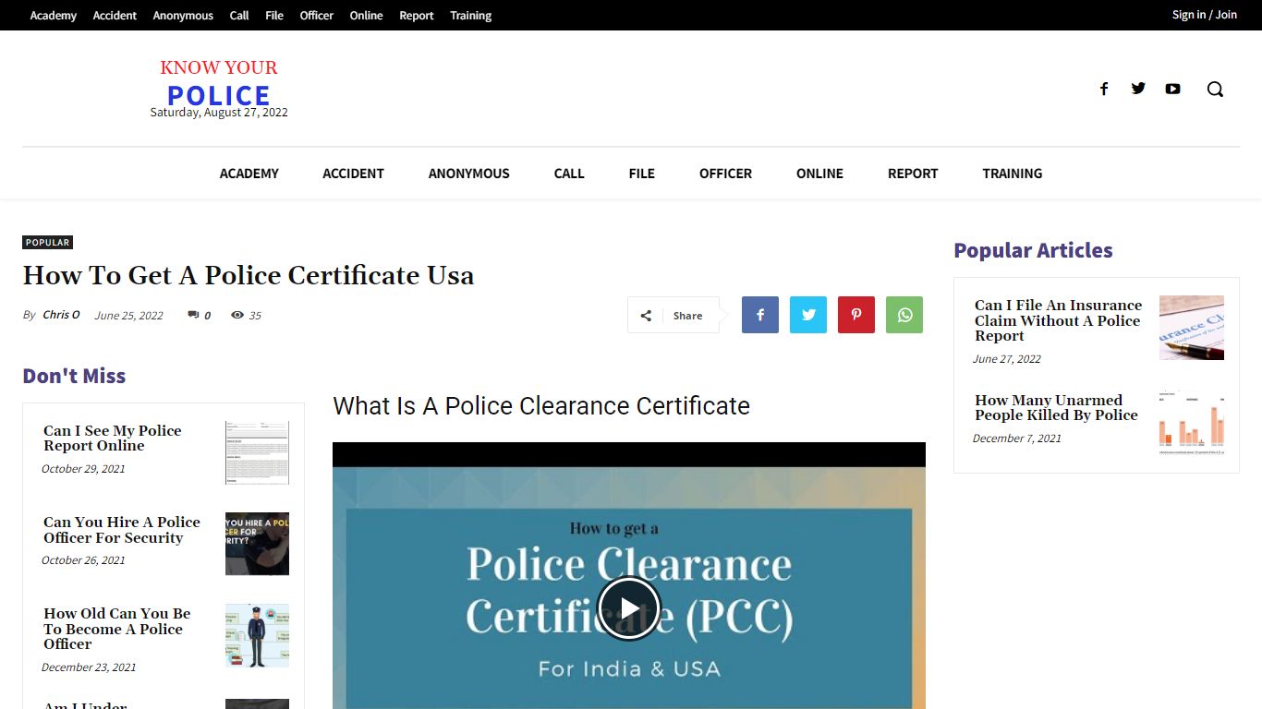Open the search magnifier icon
1262x709 pixels.
1215,89
